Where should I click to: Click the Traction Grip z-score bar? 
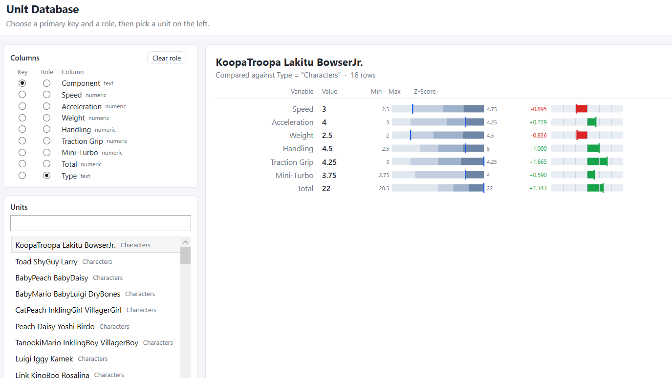tap(587, 161)
